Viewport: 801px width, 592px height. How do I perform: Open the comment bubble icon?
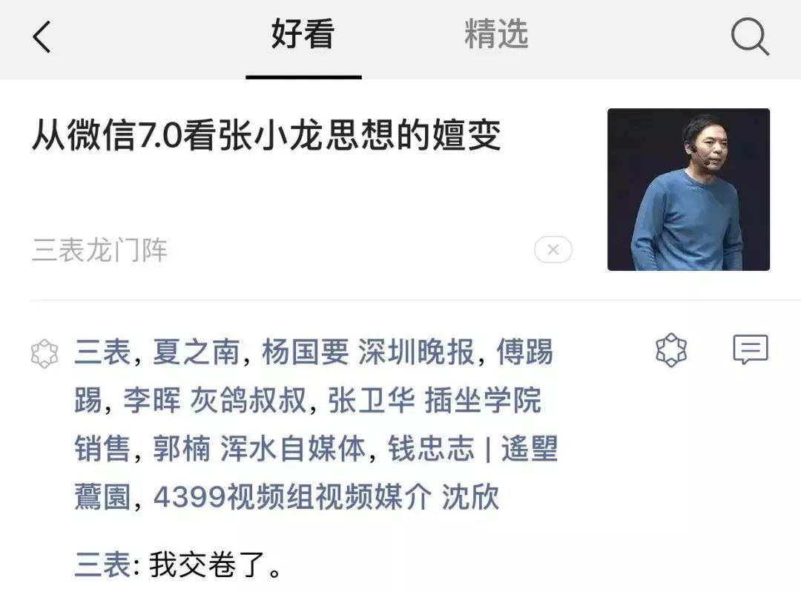(x=751, y=350)
